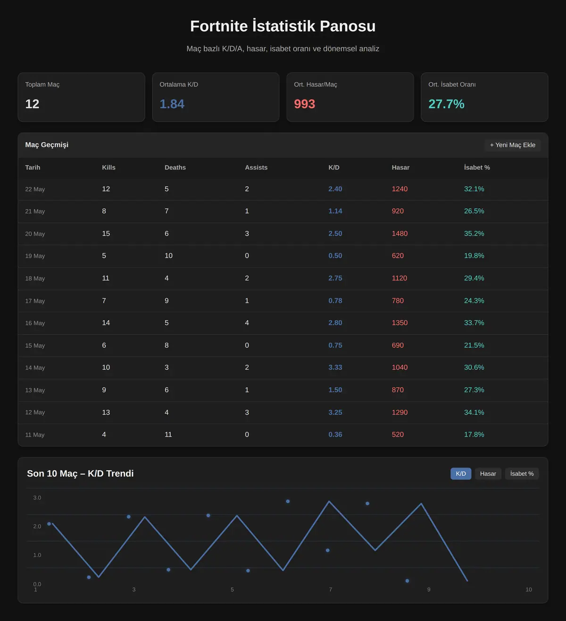
Task: Click accuracy value 33.7%
Action: pyautogui.click(x=474, y=323)
